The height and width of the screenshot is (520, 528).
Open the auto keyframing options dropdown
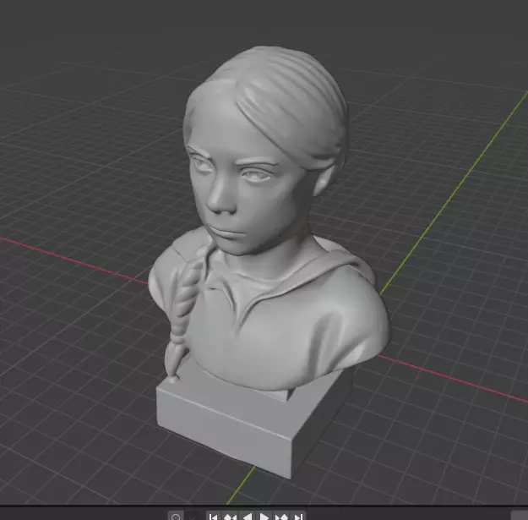(x=193, y=517)
